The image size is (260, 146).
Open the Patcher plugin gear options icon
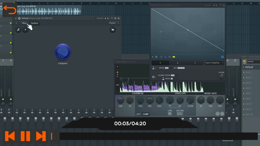(x=19, y=18)
